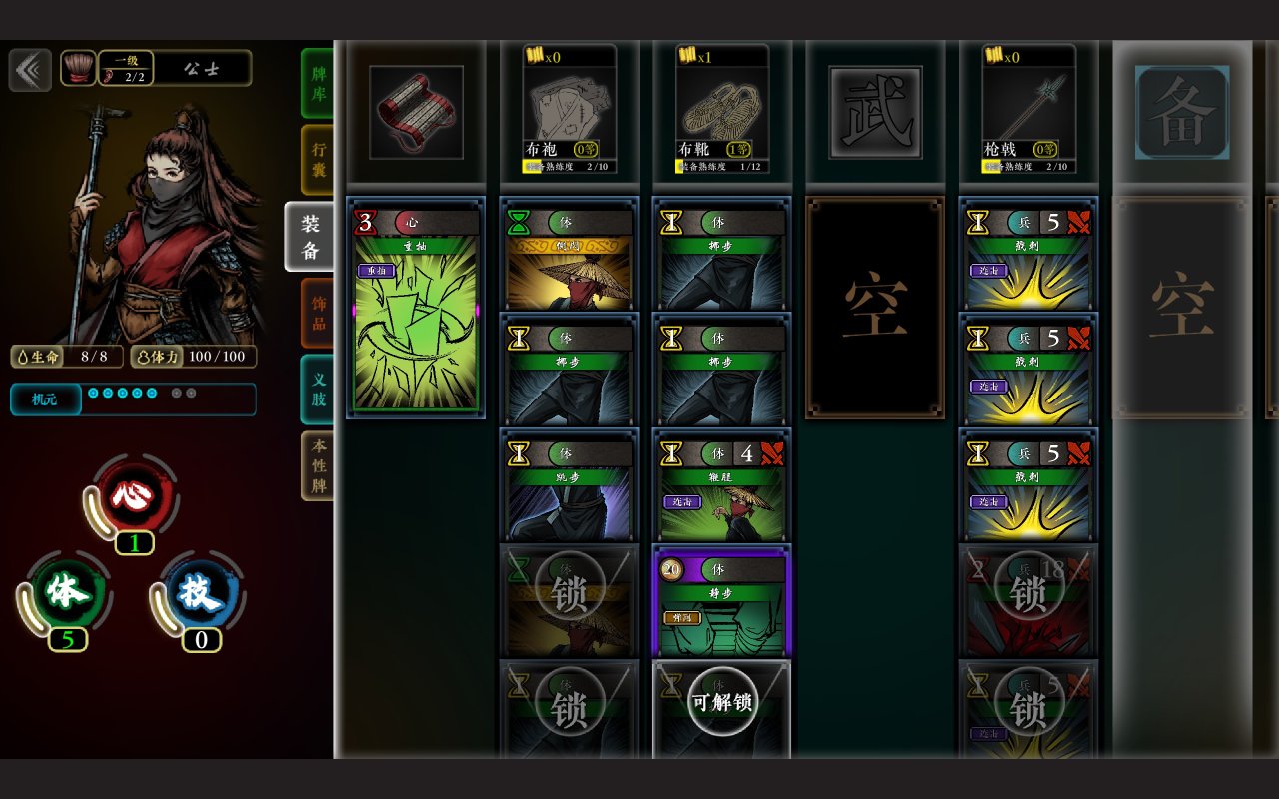Click the back double-chevron icon
Screen dimensions: 1279x799
30,70
